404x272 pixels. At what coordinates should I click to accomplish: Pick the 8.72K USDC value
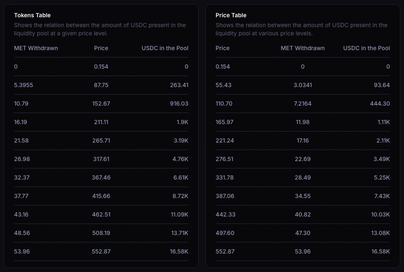[180, 196]
